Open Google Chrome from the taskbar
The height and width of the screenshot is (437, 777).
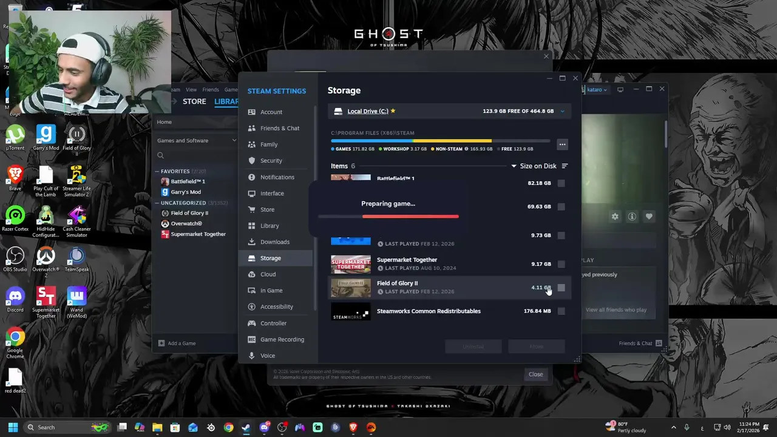point(228,427)
